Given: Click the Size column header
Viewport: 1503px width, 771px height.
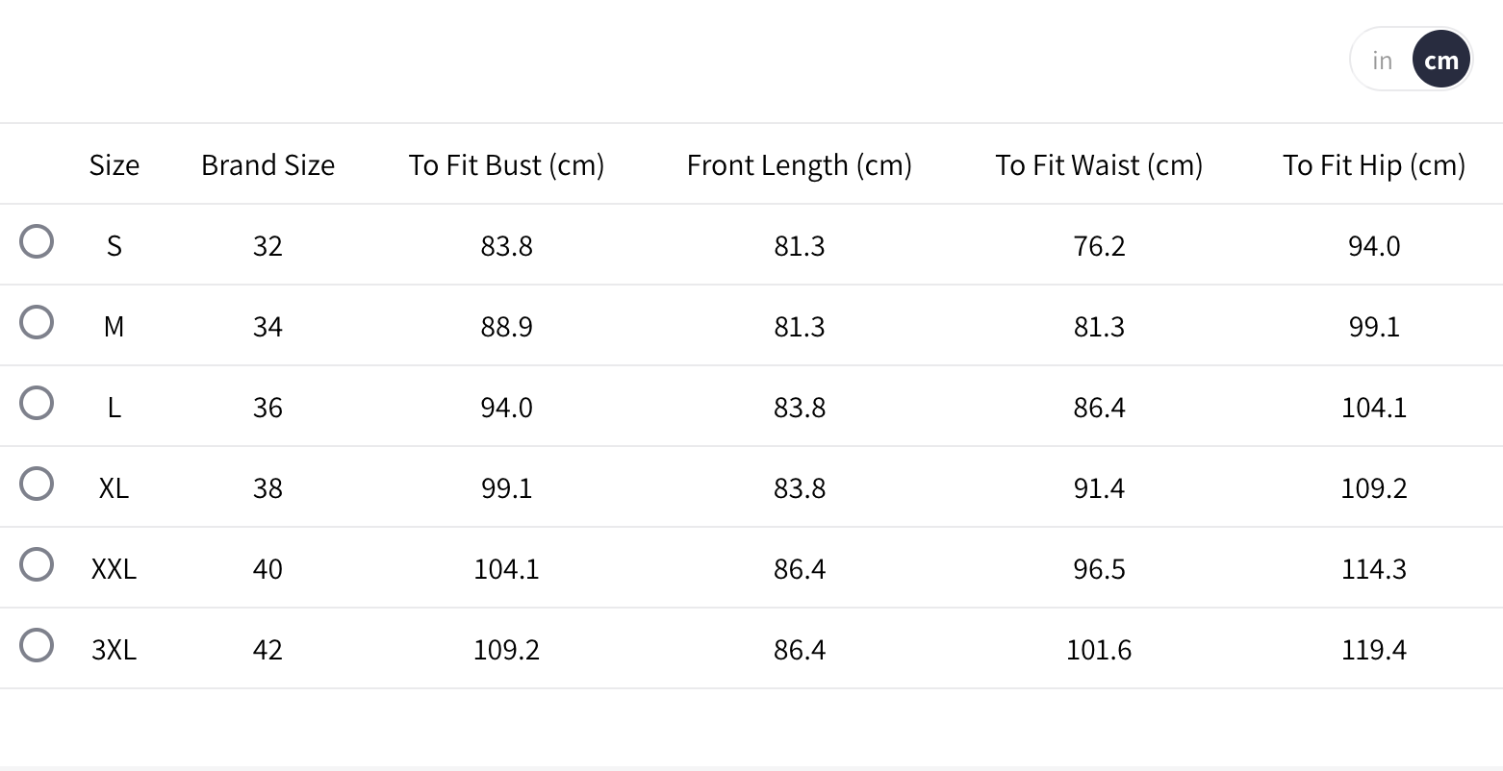Looking at the screenshot, I should pyautogui.click(x=114, y=165).
